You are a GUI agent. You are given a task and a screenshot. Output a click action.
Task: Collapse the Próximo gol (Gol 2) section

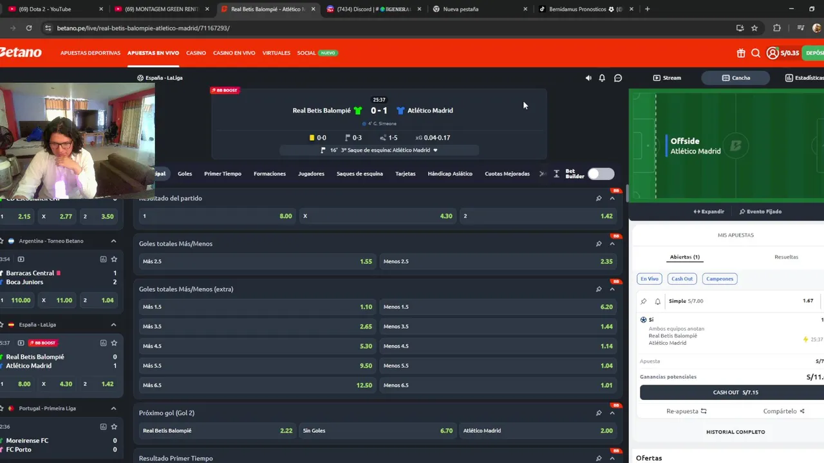(612, 413)
